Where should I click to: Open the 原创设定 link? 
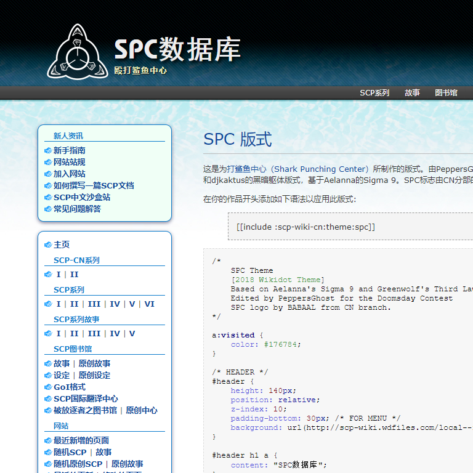(94, 375)
